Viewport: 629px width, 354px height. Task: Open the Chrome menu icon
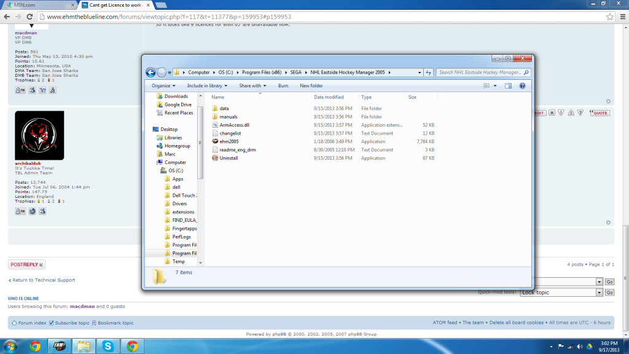point(623,17)
